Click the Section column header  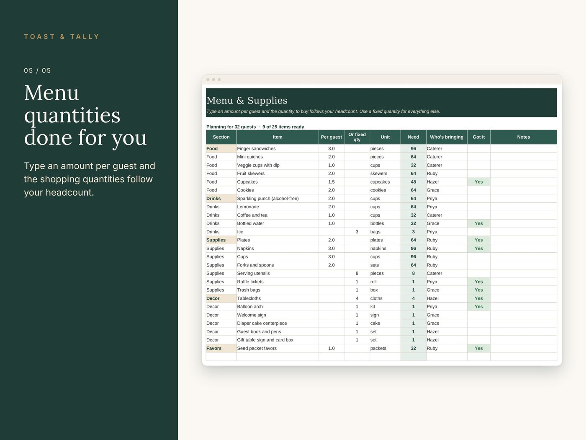[221, 137]
